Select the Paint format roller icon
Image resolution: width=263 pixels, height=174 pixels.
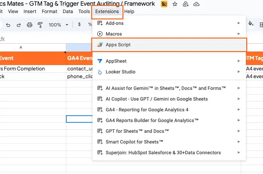40,25
